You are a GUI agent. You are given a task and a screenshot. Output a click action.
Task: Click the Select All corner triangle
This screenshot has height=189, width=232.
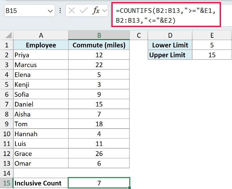click(x=9, y=35)
